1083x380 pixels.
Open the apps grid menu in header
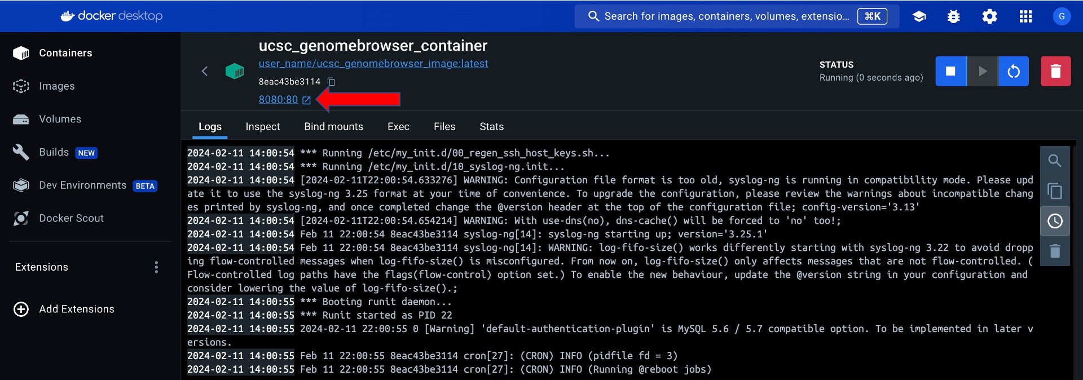tap(1025, 16)
